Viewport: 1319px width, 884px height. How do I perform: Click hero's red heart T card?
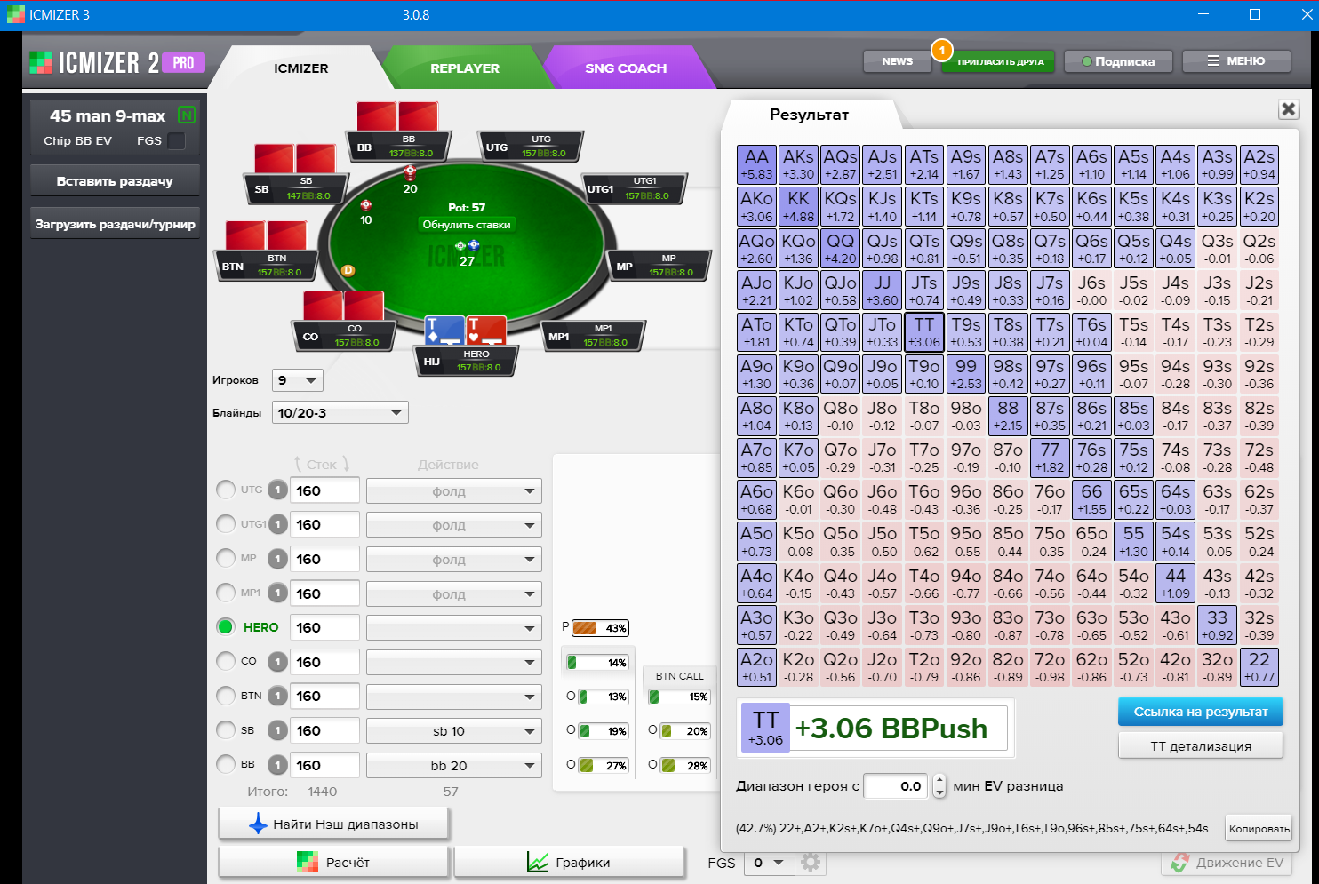pos(486,331)
